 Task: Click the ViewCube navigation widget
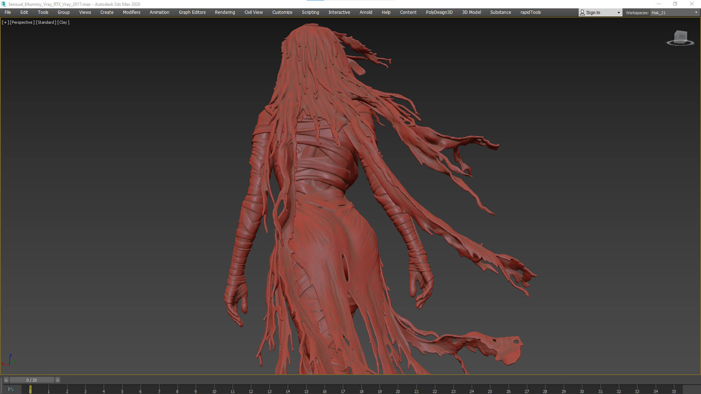point(680,38)
